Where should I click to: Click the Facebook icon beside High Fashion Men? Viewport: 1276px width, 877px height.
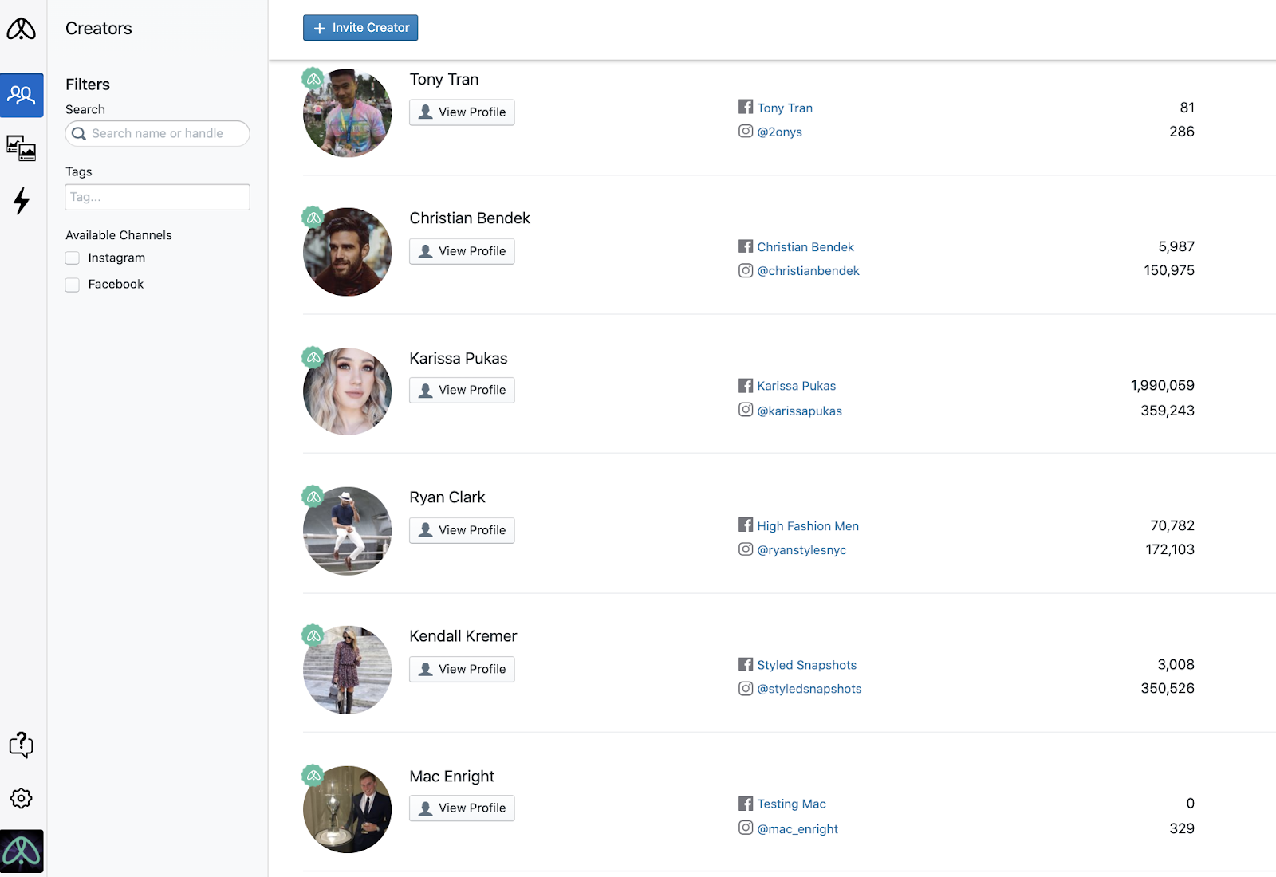click(746, 525)
